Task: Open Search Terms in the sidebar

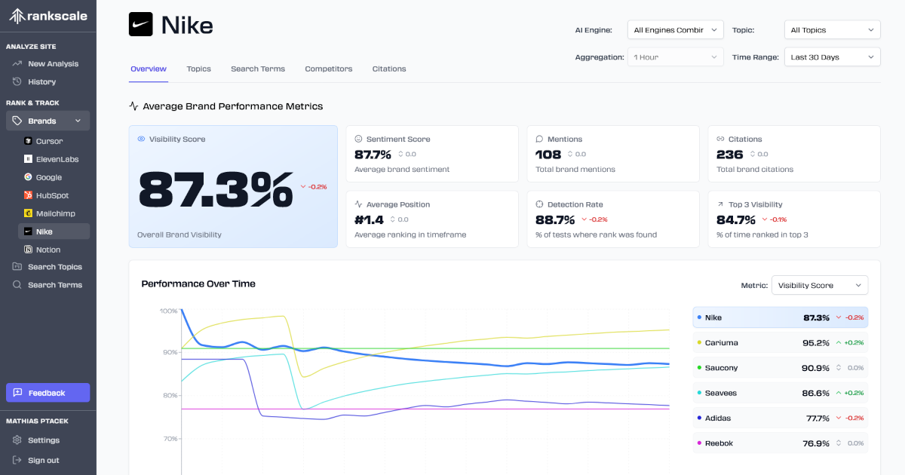Action: (48, 285)
